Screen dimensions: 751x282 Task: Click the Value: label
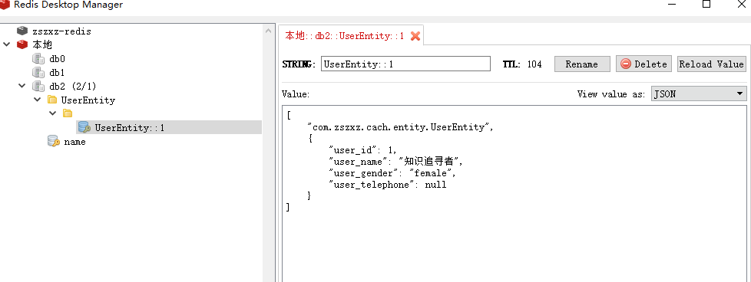296,94
